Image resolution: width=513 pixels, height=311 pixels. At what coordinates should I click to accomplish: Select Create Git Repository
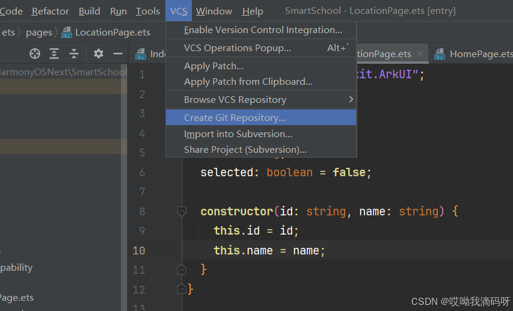261,117
